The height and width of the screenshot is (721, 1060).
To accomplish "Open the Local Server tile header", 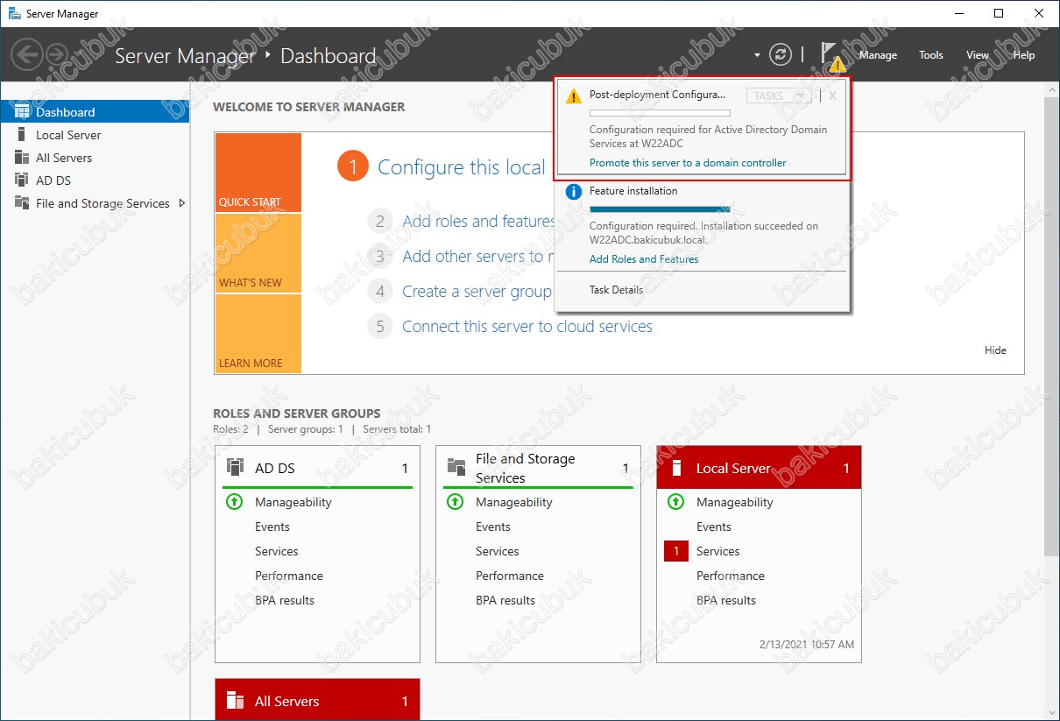I will (x=759, y=469).
